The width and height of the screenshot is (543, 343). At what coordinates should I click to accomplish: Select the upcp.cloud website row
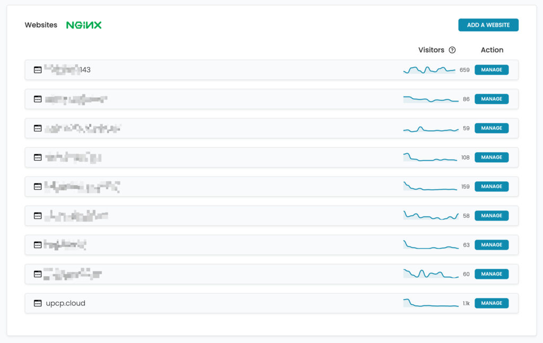[x=212, y=303]
